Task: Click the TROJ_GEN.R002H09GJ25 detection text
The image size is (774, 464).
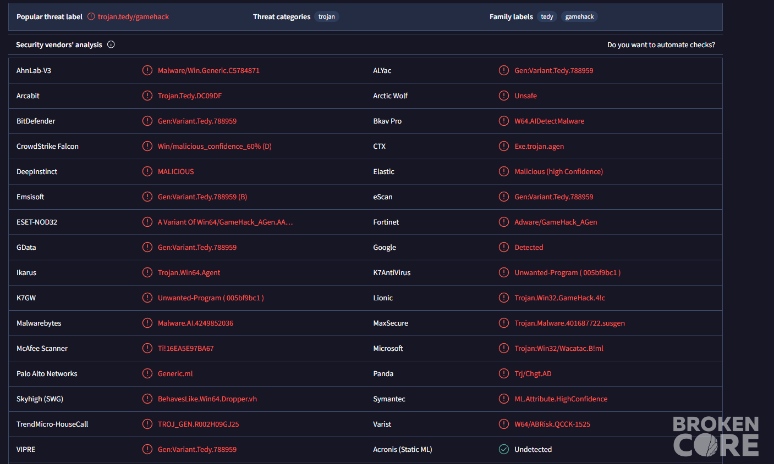Action: tap(199, 424)
